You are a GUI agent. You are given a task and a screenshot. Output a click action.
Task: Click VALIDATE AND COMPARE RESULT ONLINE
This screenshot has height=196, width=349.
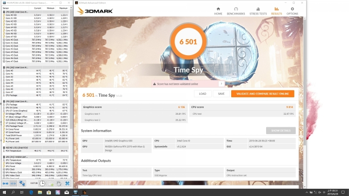263,94
